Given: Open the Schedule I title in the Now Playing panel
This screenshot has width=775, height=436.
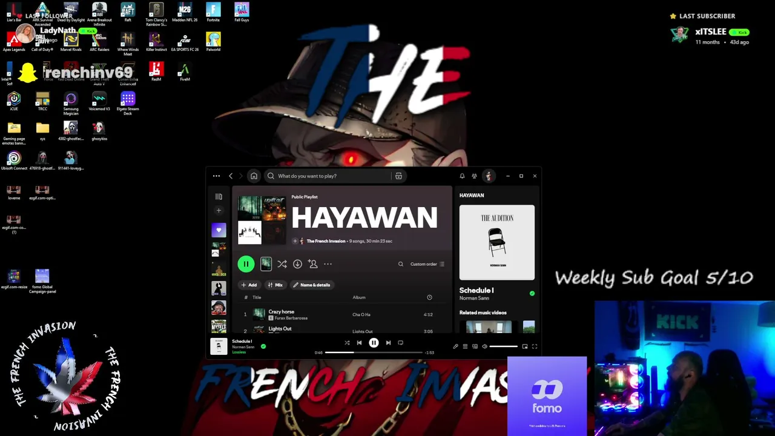Looking at the screenshot, I should click(x=477, y=291).
